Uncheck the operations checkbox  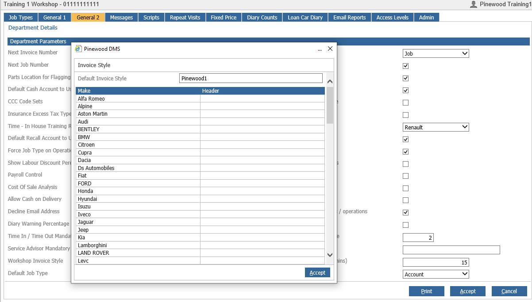[405, 212]
